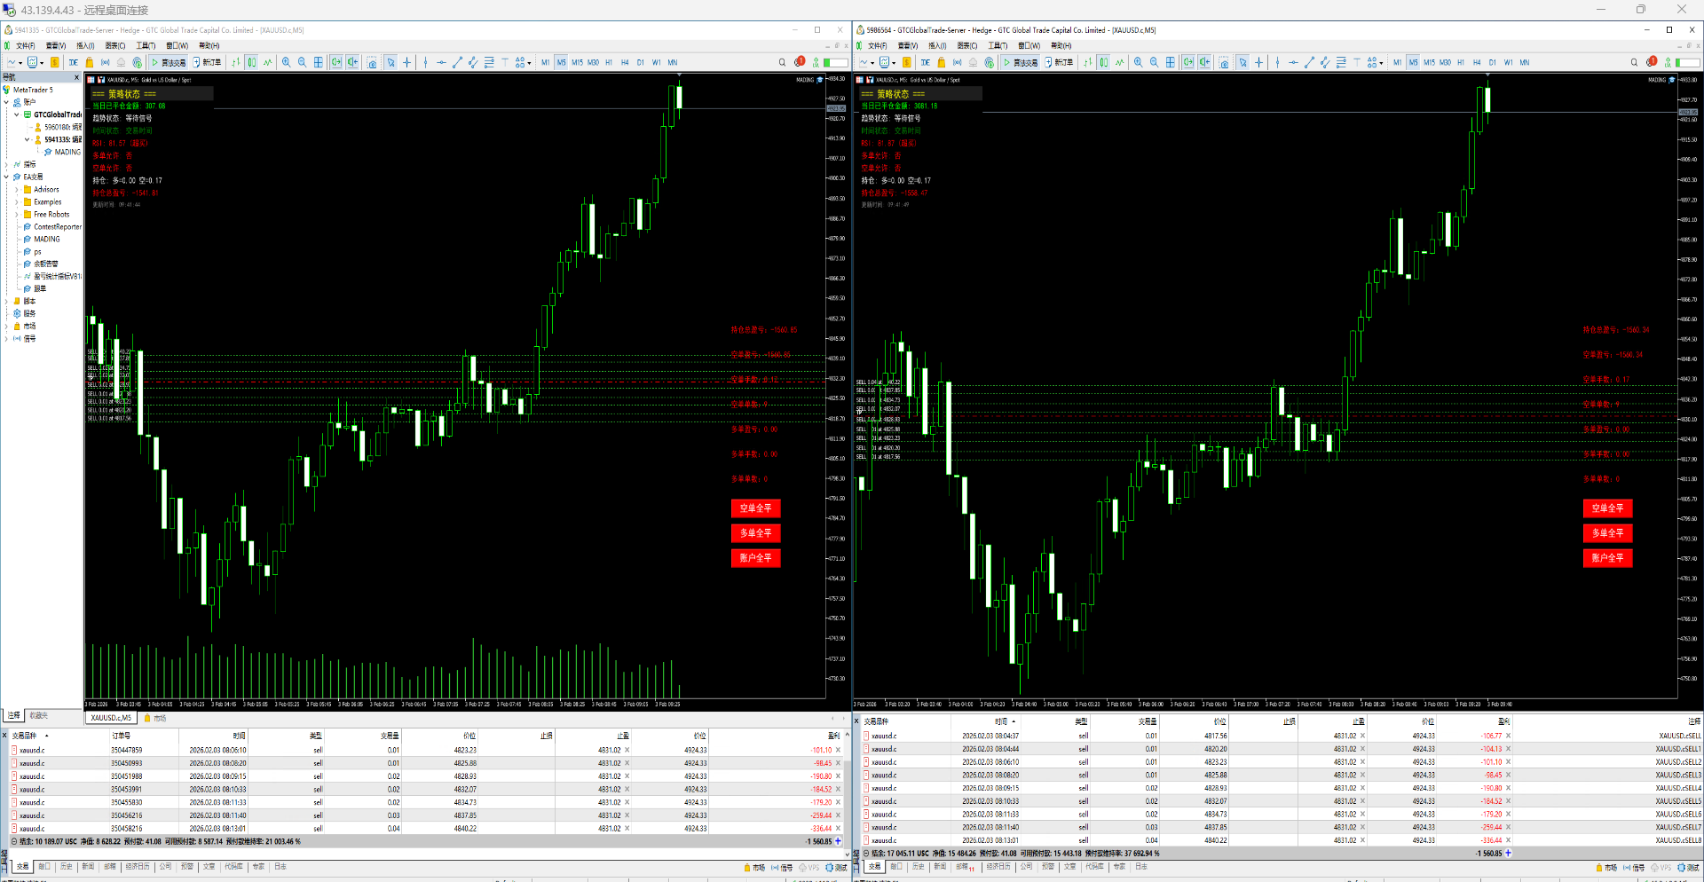Open 插入(I) menu in left window
Screen dimensions: 1704x882
[x=85, y=45]
